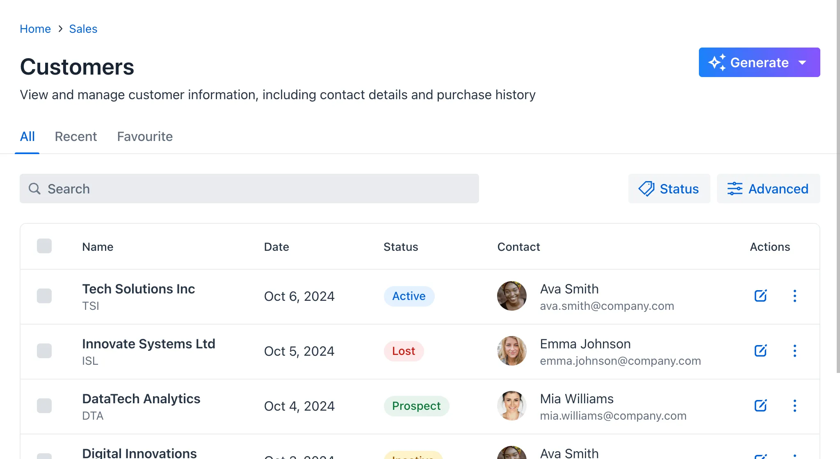Switch to the Favourite tab
Viewport: 840px width, 459px height.
click(144, 136)
